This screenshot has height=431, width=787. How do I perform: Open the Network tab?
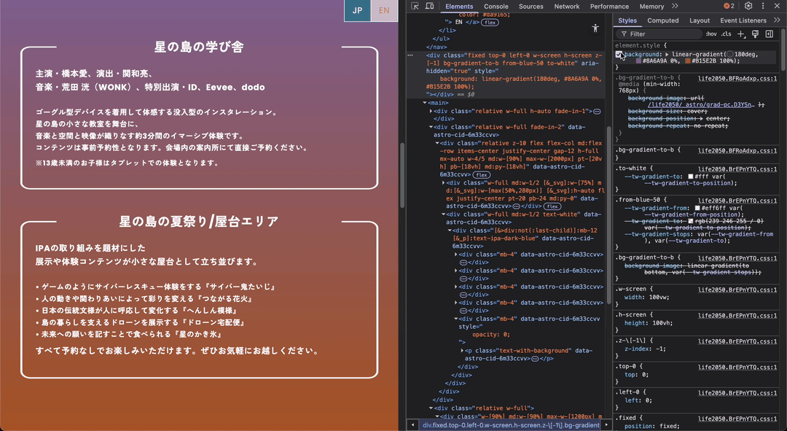(x=567, y=7)
